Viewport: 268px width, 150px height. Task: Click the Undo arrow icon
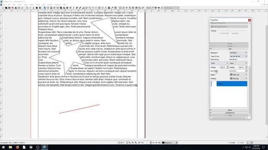tap(27, 8)
